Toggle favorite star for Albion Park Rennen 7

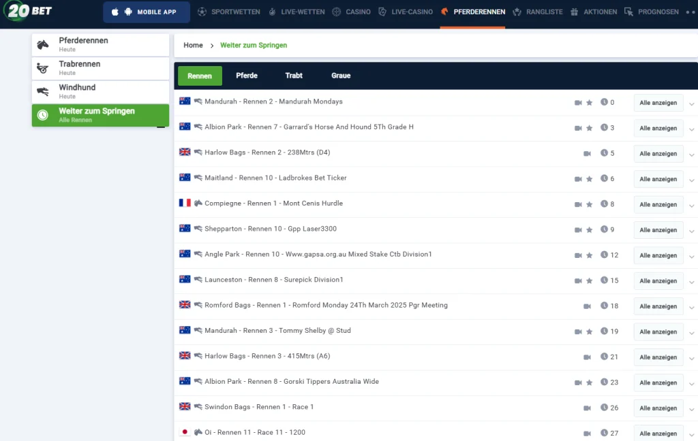(x=590, y=128)
